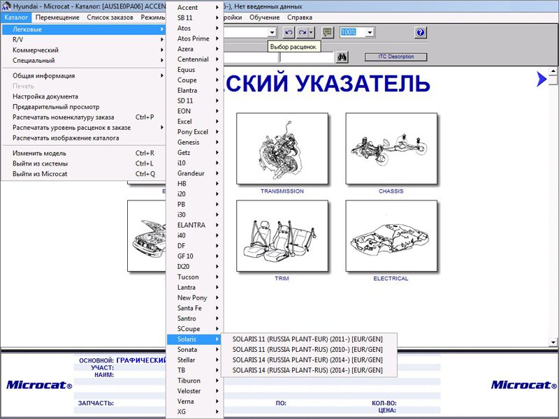Open the combo box dropdown left of undo
The height and width of the screenshot is (419, 559).
coord(273,32)
